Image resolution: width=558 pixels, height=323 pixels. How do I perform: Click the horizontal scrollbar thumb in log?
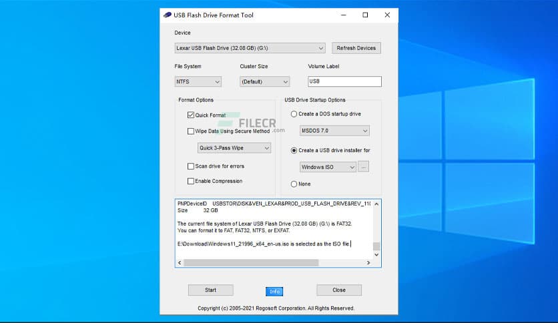251,262
